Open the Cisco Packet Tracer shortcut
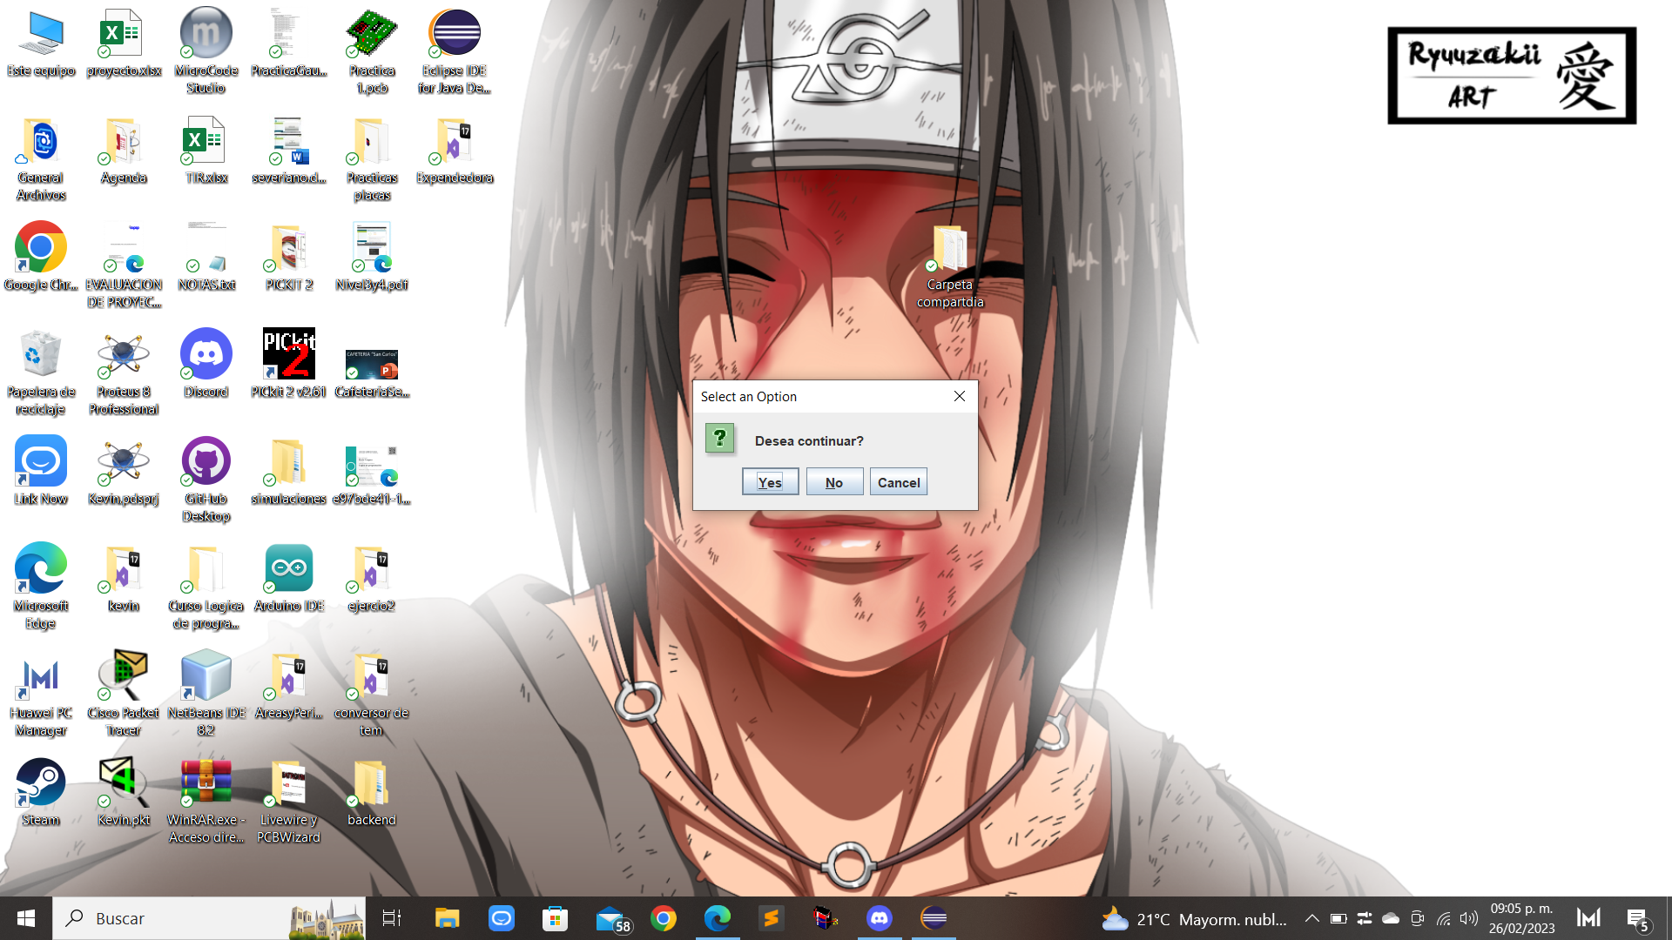The width and height of the screenshot is (1672, 940). (x=124, y=676)
